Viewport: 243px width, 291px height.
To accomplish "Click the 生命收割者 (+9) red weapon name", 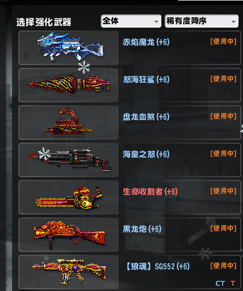I will pos(150,192).
